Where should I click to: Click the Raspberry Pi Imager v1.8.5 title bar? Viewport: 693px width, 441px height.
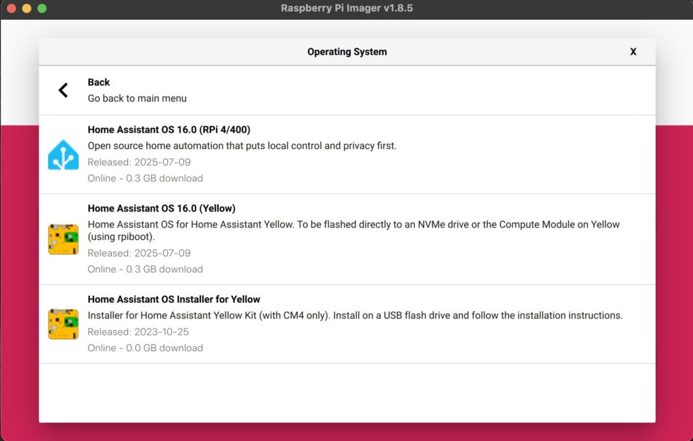pos(347,8)
